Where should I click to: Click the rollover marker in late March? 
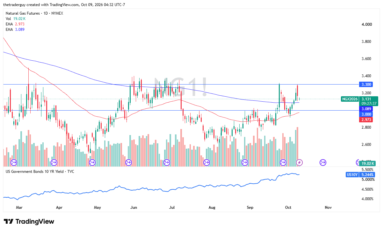click(54, 163)
